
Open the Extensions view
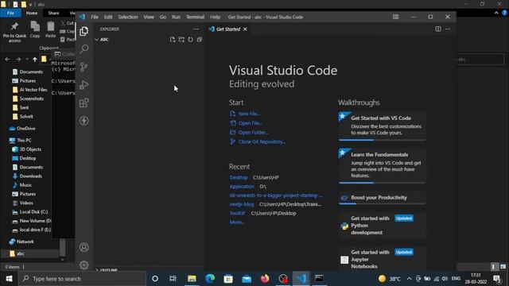click(x=84, y=102)
